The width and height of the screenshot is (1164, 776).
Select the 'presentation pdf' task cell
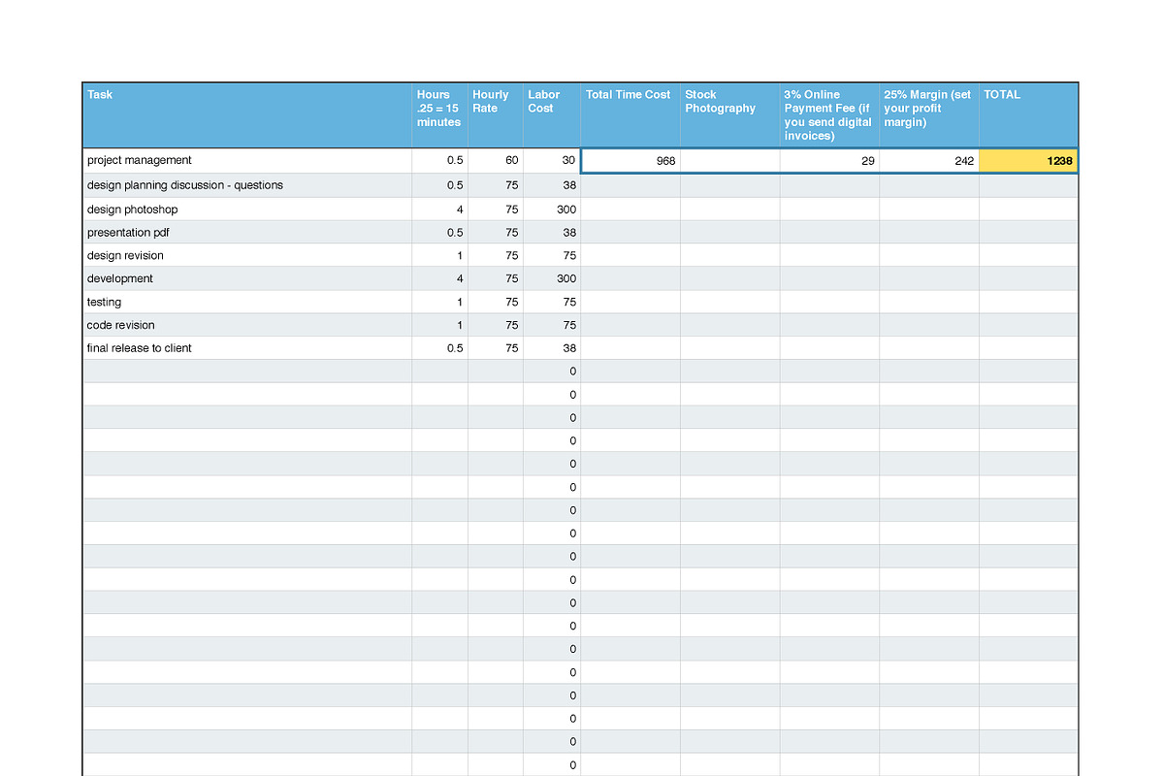(x=247, y=233)
